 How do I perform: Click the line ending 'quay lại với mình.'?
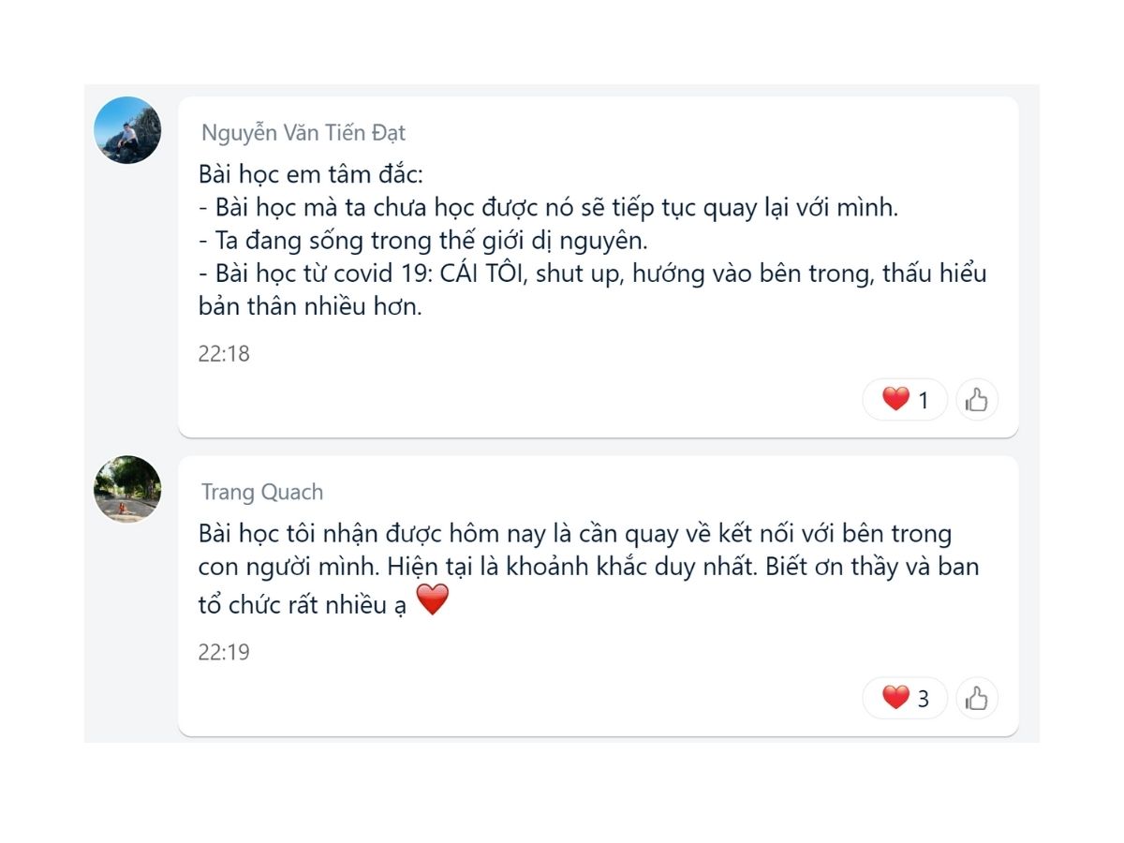(549, 207)
